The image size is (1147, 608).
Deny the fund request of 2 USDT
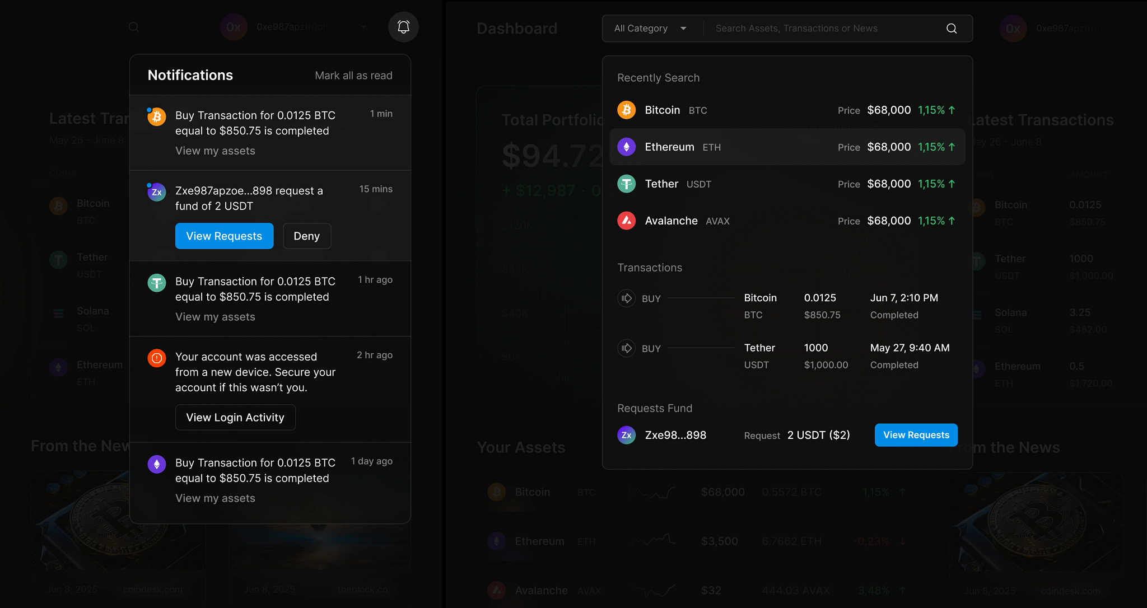[x=306, y=236]
